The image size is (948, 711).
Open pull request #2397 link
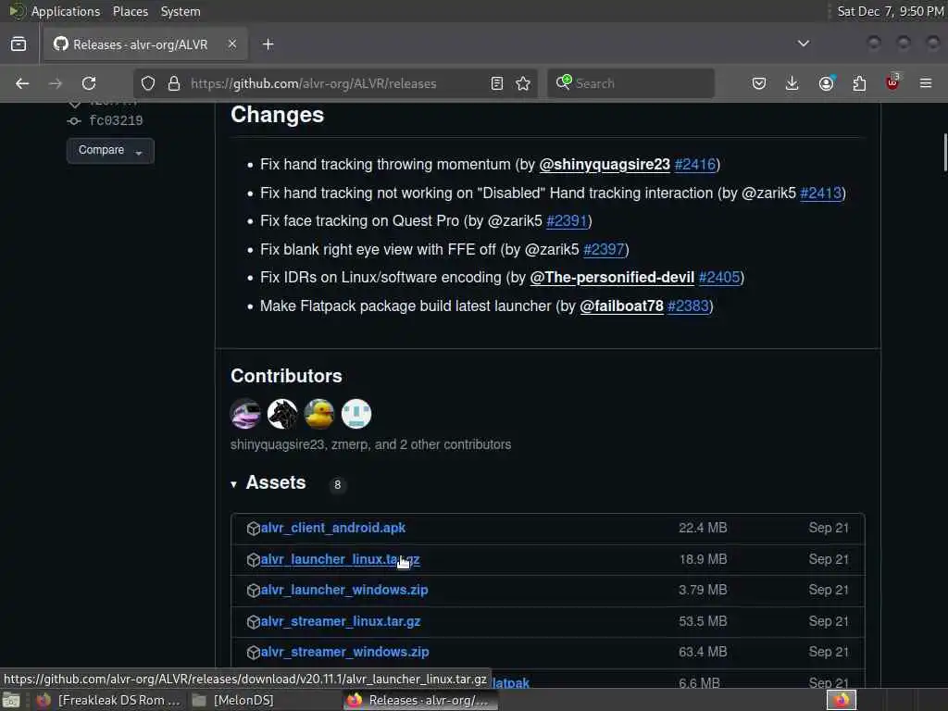604,250
